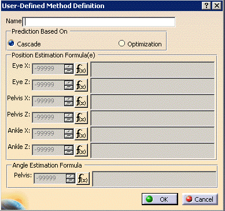The image size is (225, 211).
Task: Open formula editor for Pelvis X
Action: click(x=81, y=101)
